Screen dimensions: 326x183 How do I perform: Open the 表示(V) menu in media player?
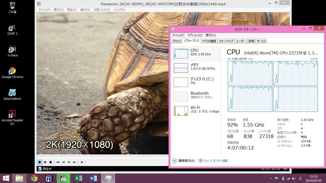(59, 10)
